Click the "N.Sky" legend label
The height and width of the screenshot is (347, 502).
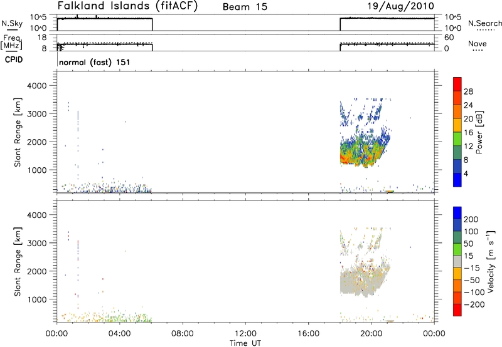pyautogui.click(x=12, y=23)
